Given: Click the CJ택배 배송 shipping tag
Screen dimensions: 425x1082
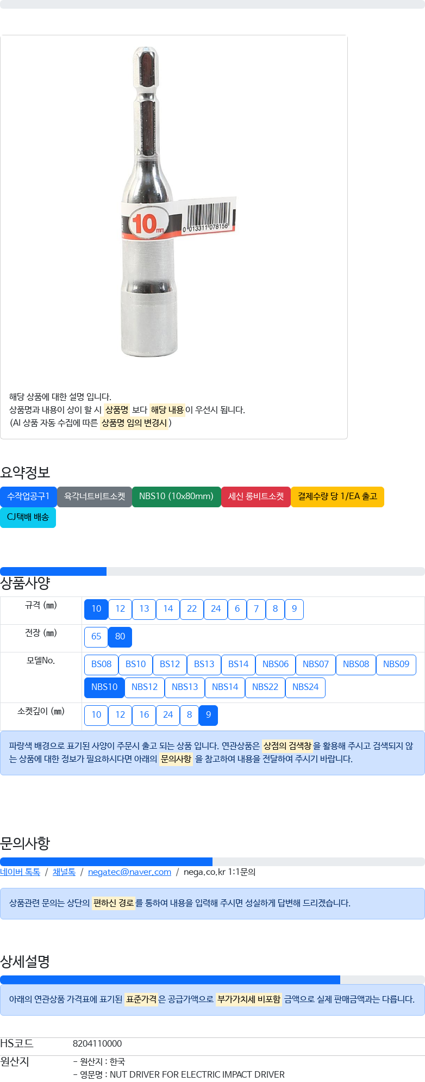Looking at the screenshot, I should [x=28, y=517].
